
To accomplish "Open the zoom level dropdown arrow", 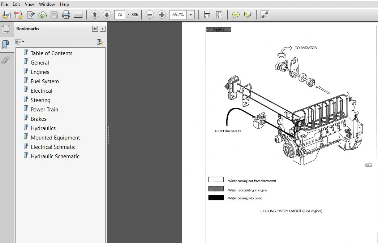I will tap(191, 15).
